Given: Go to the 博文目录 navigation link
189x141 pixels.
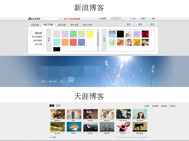Looking at the screenshot, I should 54,82.
